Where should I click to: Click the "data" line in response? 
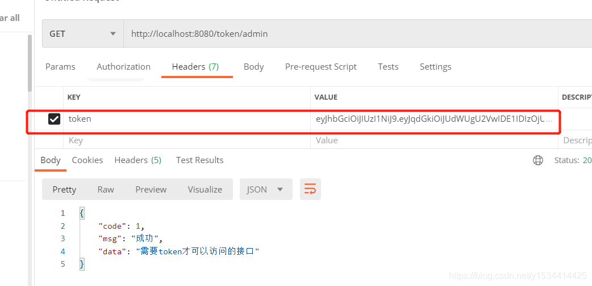[x=179, y=251]
